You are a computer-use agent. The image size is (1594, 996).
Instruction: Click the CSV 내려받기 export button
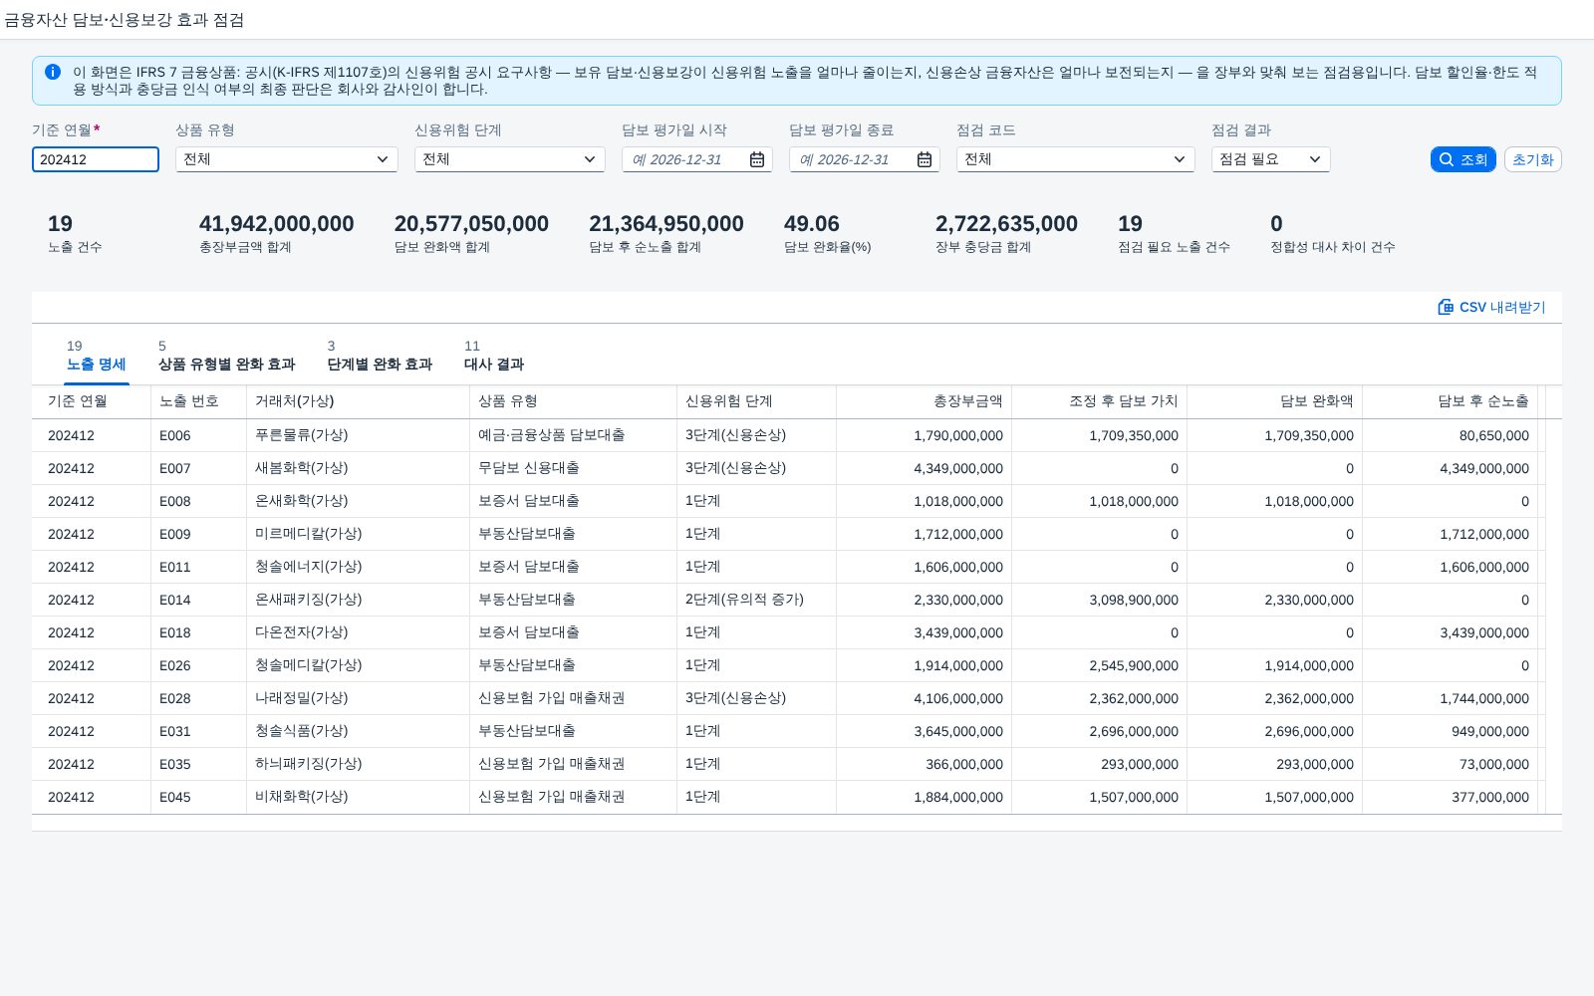[1491, 307]
